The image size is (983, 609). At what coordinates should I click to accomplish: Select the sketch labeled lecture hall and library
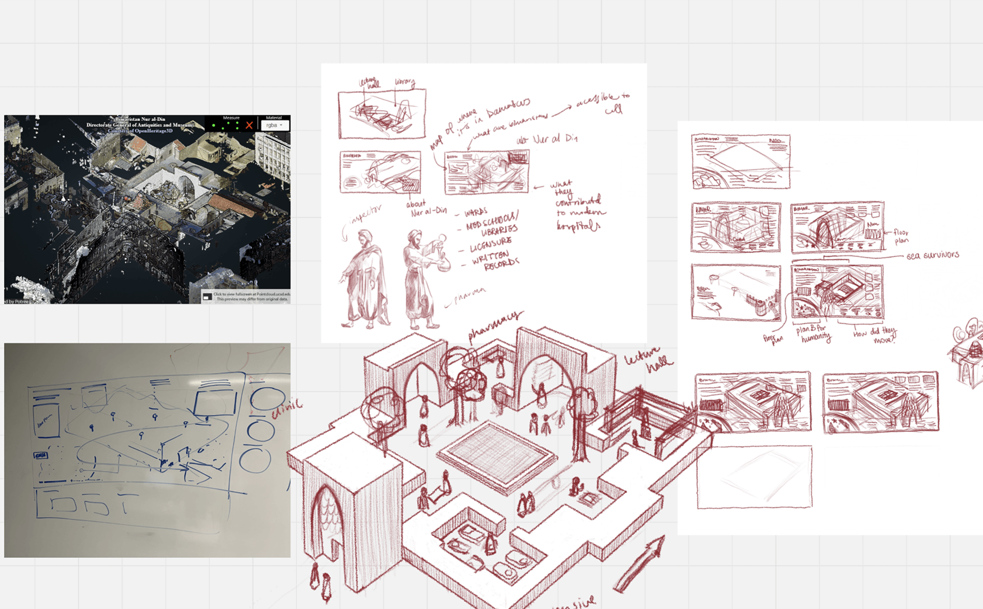pos(382,114)
